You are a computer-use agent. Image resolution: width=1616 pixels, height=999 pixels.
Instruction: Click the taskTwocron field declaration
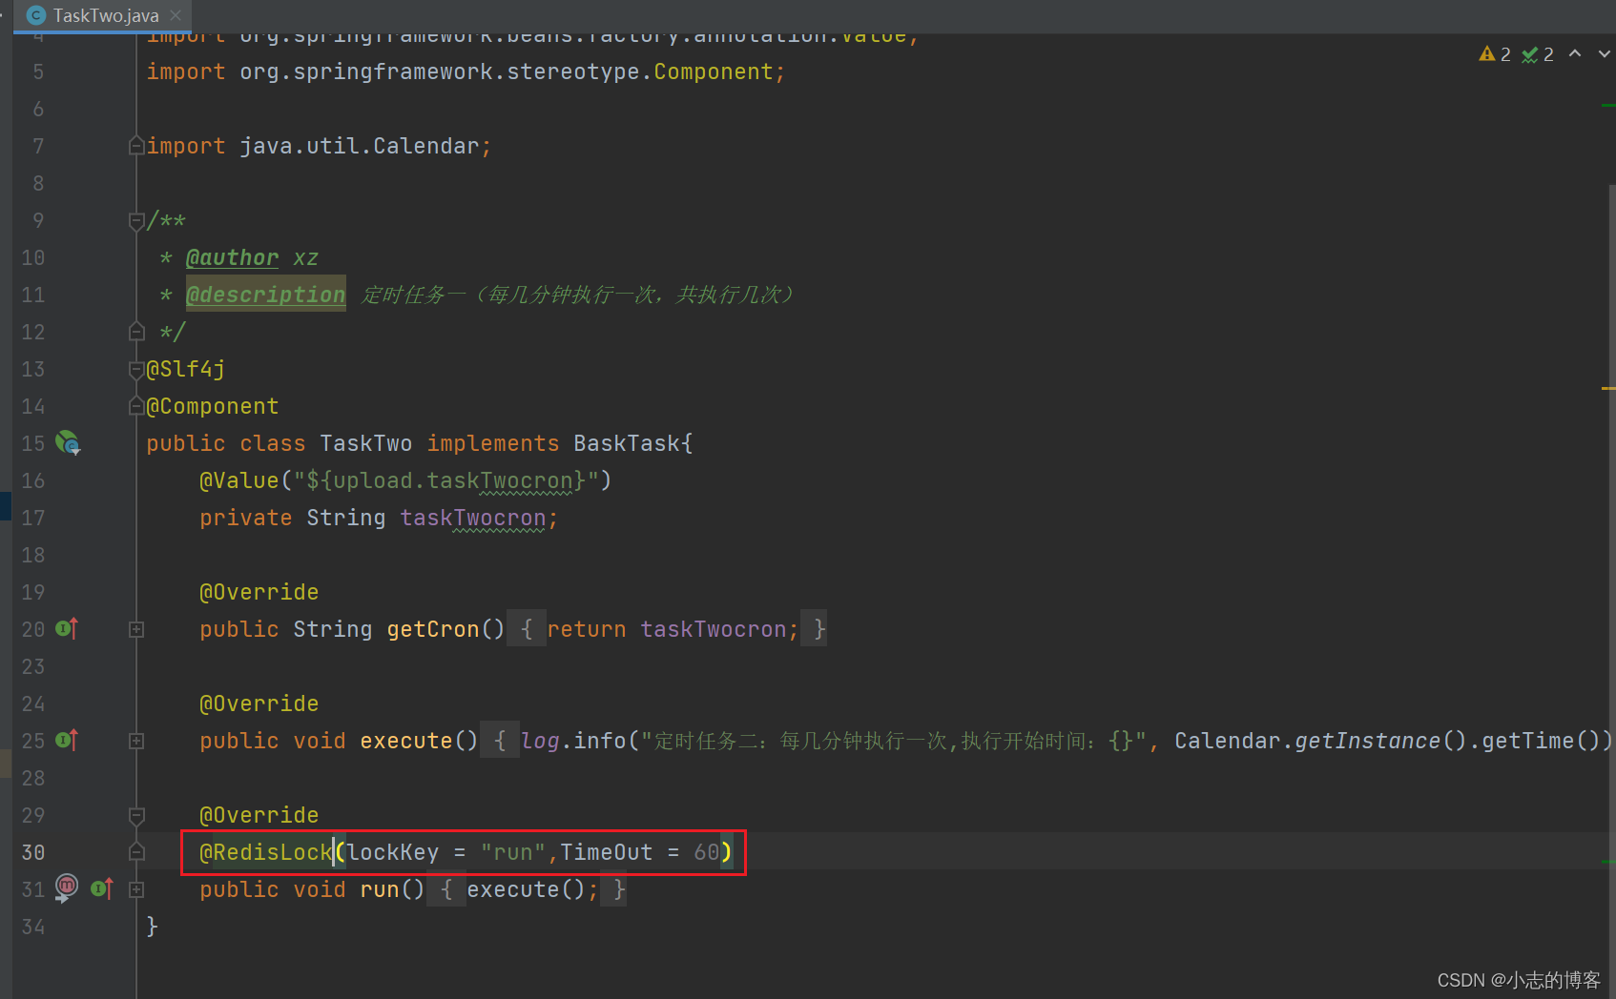(472, 518)
